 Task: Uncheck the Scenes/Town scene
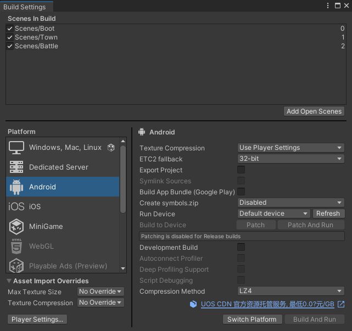click(10, 37)
